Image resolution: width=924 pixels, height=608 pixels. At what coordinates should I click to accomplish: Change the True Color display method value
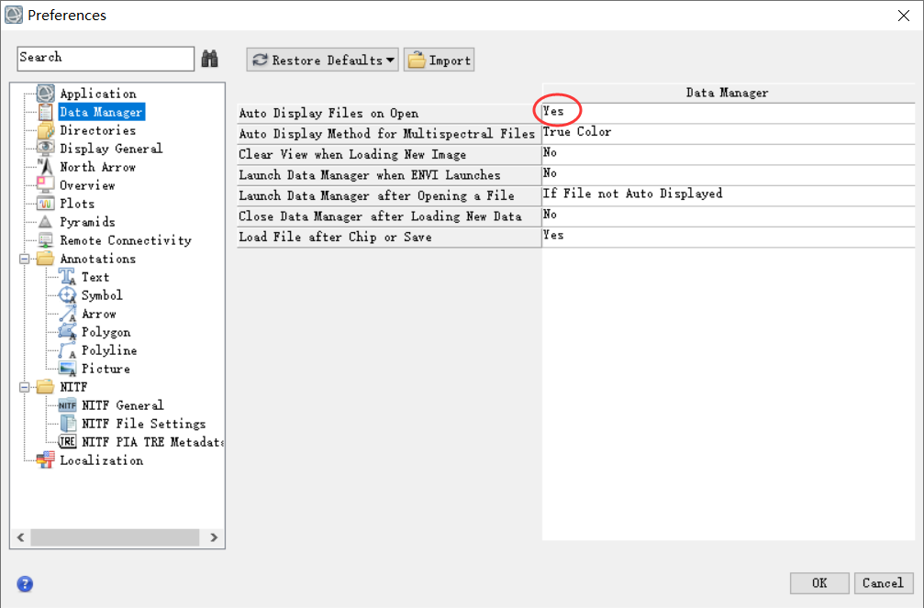coord(729,133)
